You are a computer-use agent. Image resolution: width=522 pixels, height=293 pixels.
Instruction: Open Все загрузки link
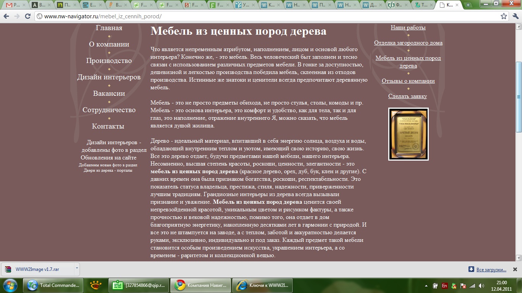(x=491, y=270)
